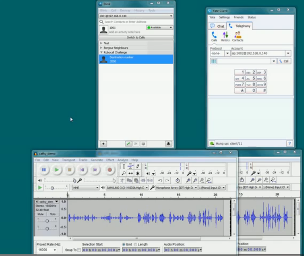Click the Play-at-speed green arrow
Viewport: 304px width, 256px height.
pyautogui.click(x=40, y=188)
